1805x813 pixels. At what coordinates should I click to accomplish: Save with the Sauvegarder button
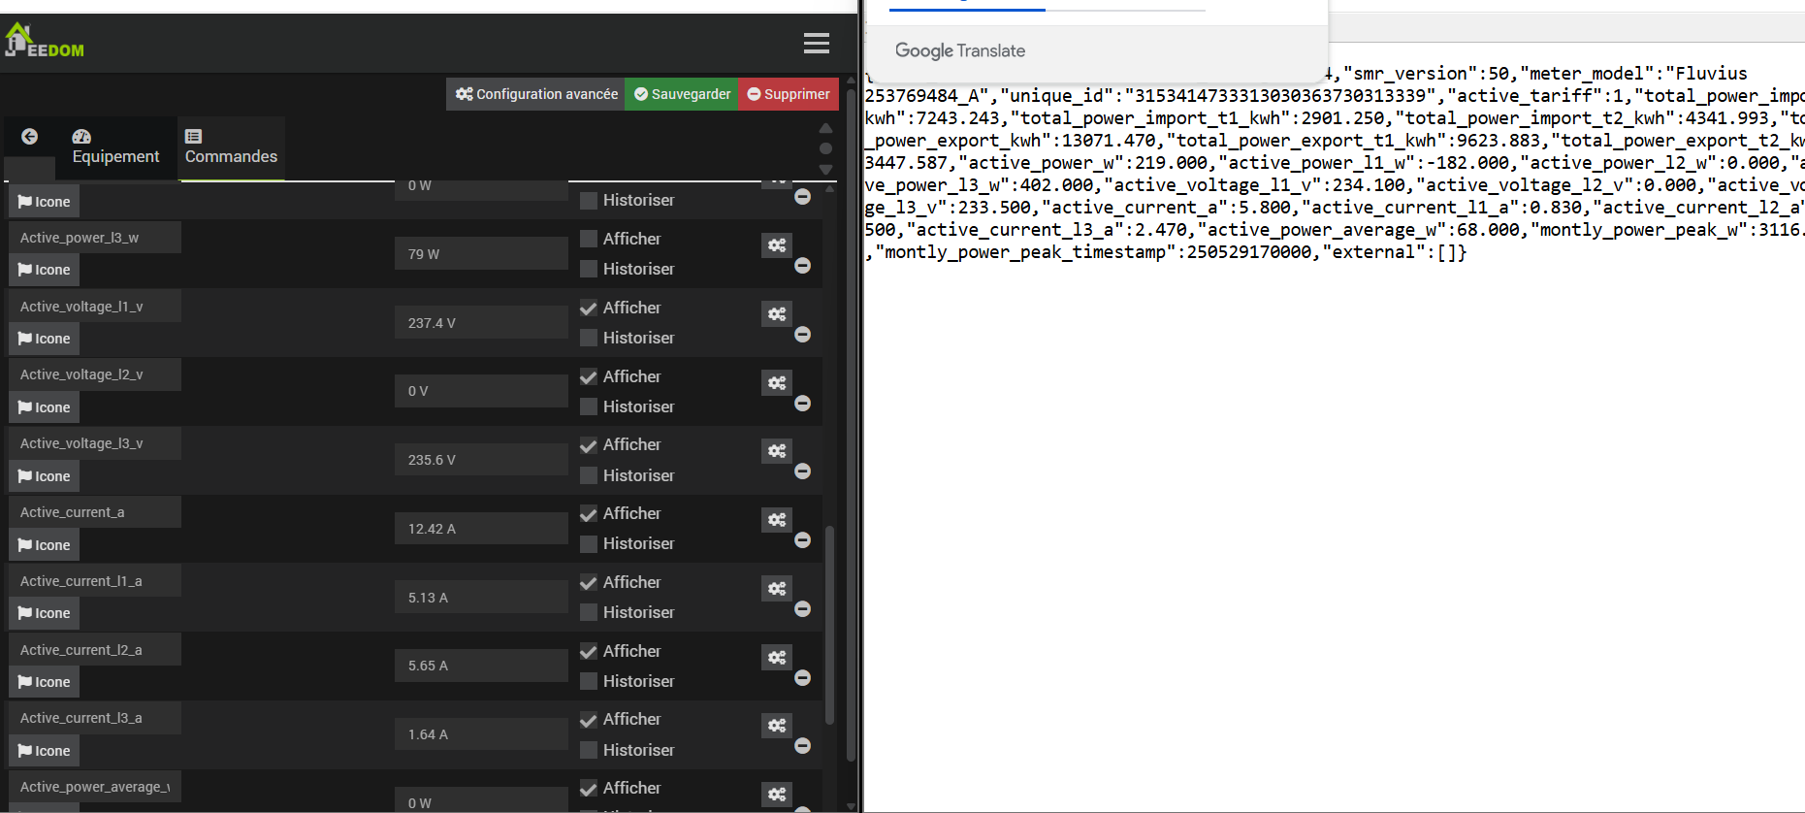682,94
